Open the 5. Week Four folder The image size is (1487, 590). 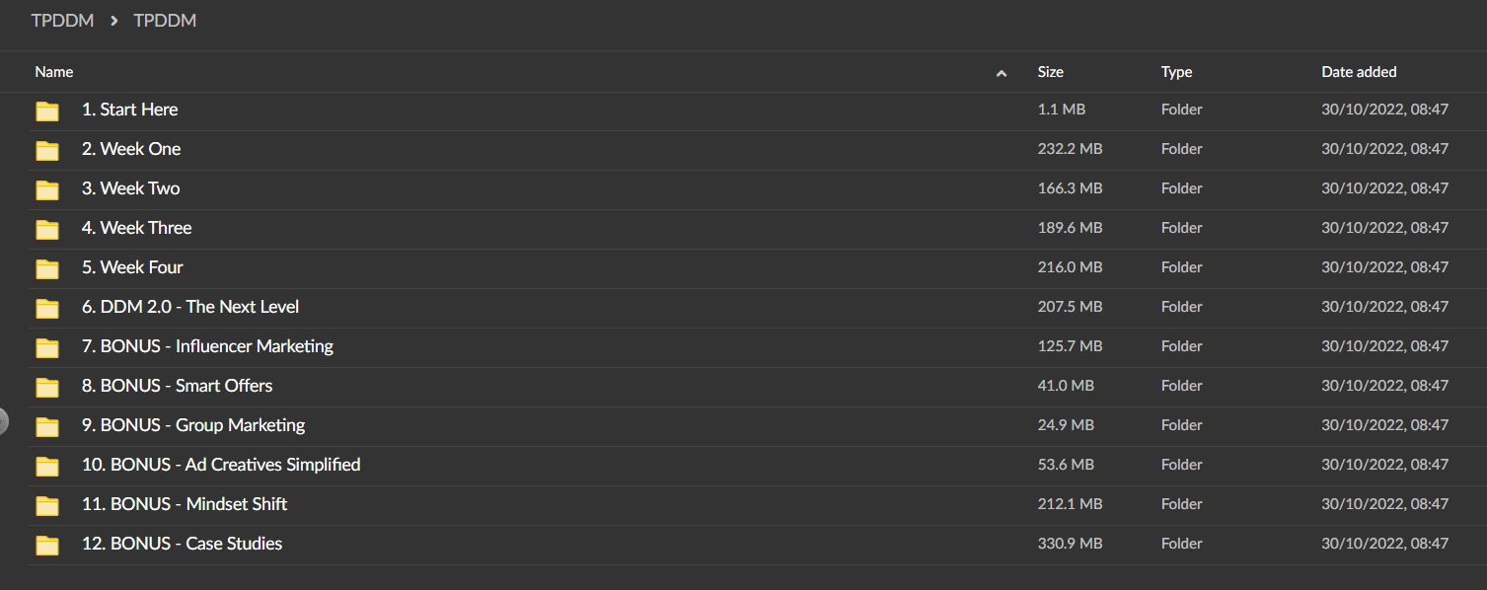pyautogui.click(x=132, y=267)
